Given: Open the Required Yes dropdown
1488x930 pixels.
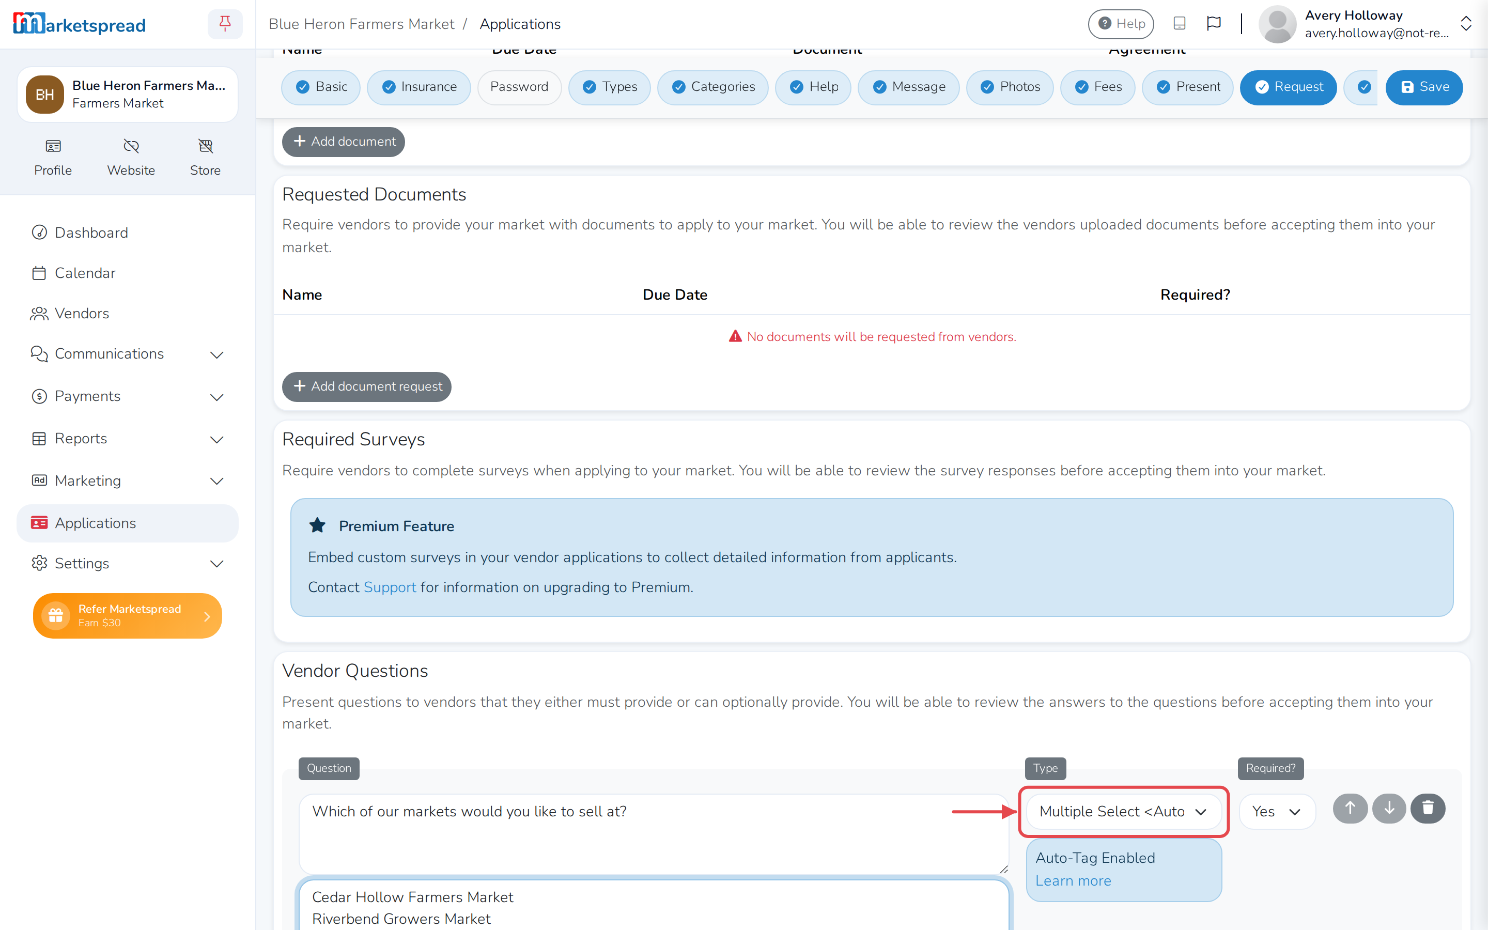Looking at the screenshot, I should pos(1277,811).
